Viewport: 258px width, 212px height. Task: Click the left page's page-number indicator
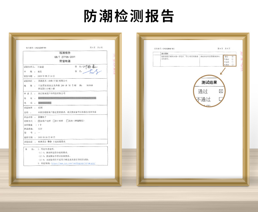[x=96, y=48]
